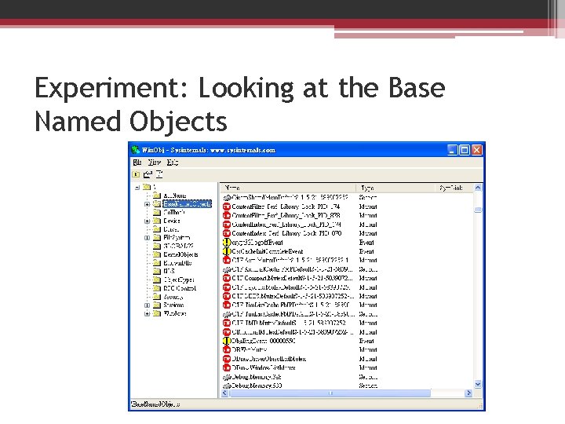Open the View menu
565x424 pixels.
click(155, 163)
